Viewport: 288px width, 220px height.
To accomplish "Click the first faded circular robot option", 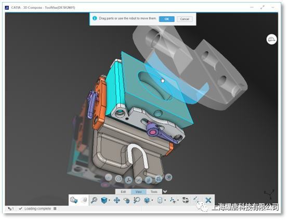I will coord(109,178).
